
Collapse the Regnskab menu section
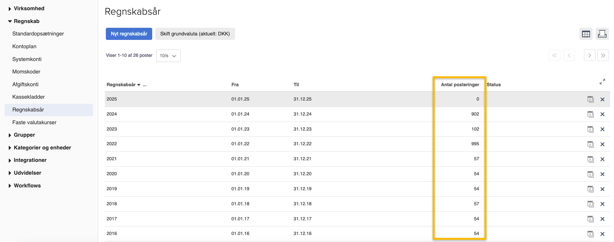(x=26, y=21)
